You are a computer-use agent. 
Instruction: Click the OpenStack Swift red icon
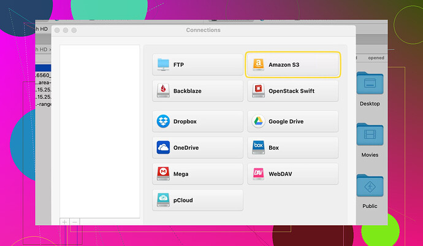point(258,91)
